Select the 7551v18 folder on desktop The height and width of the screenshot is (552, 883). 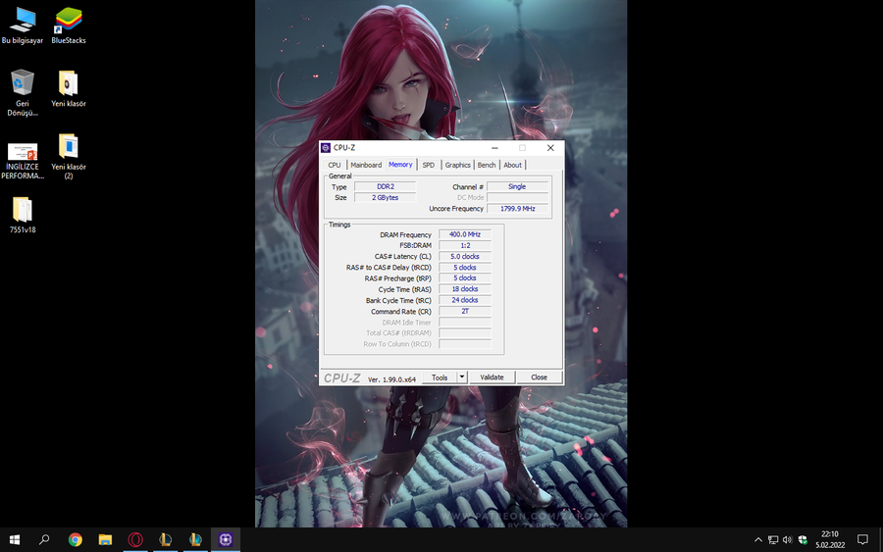[x=23, y=214]
